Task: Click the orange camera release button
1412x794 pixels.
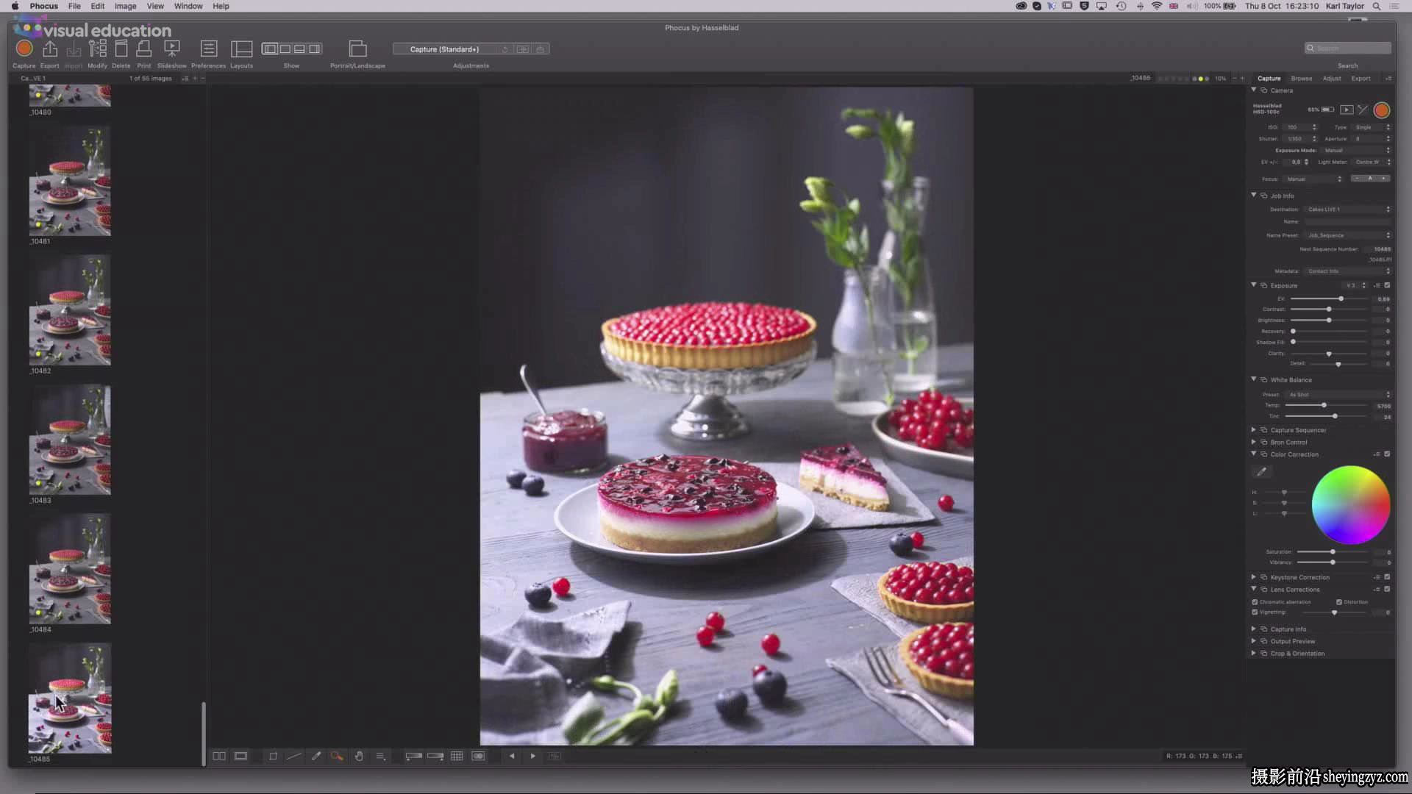Action: coord(1382,110)
